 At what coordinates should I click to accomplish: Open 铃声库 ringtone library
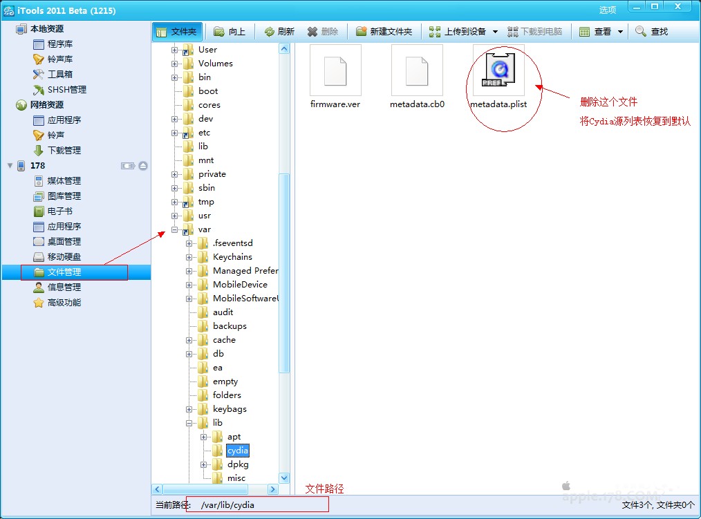click(x=60, y=59)
